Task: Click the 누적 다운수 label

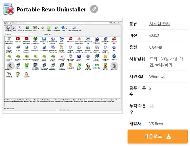Action: tap(138, 109)
